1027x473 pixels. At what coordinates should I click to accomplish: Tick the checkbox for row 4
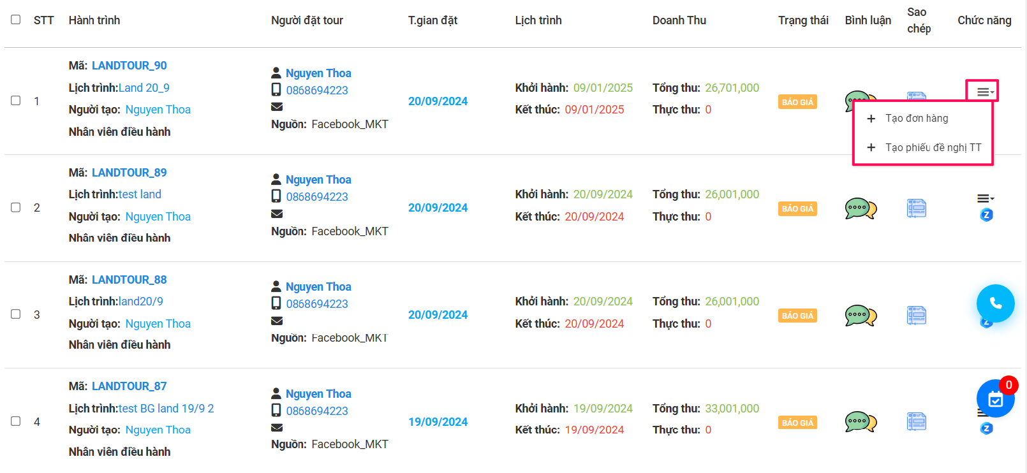click(16, 421)
